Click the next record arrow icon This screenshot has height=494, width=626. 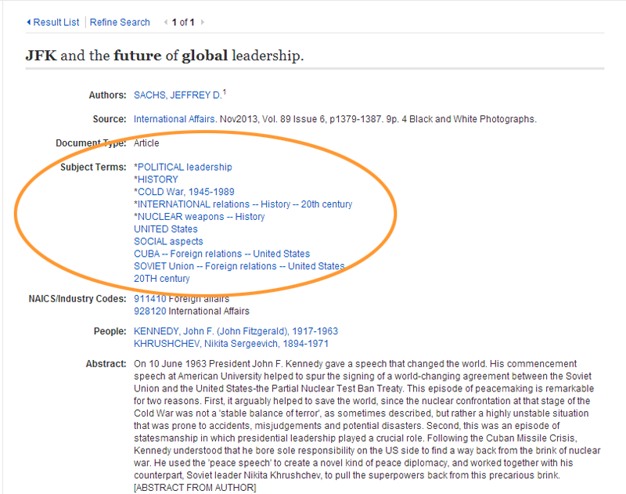(202, 23)
